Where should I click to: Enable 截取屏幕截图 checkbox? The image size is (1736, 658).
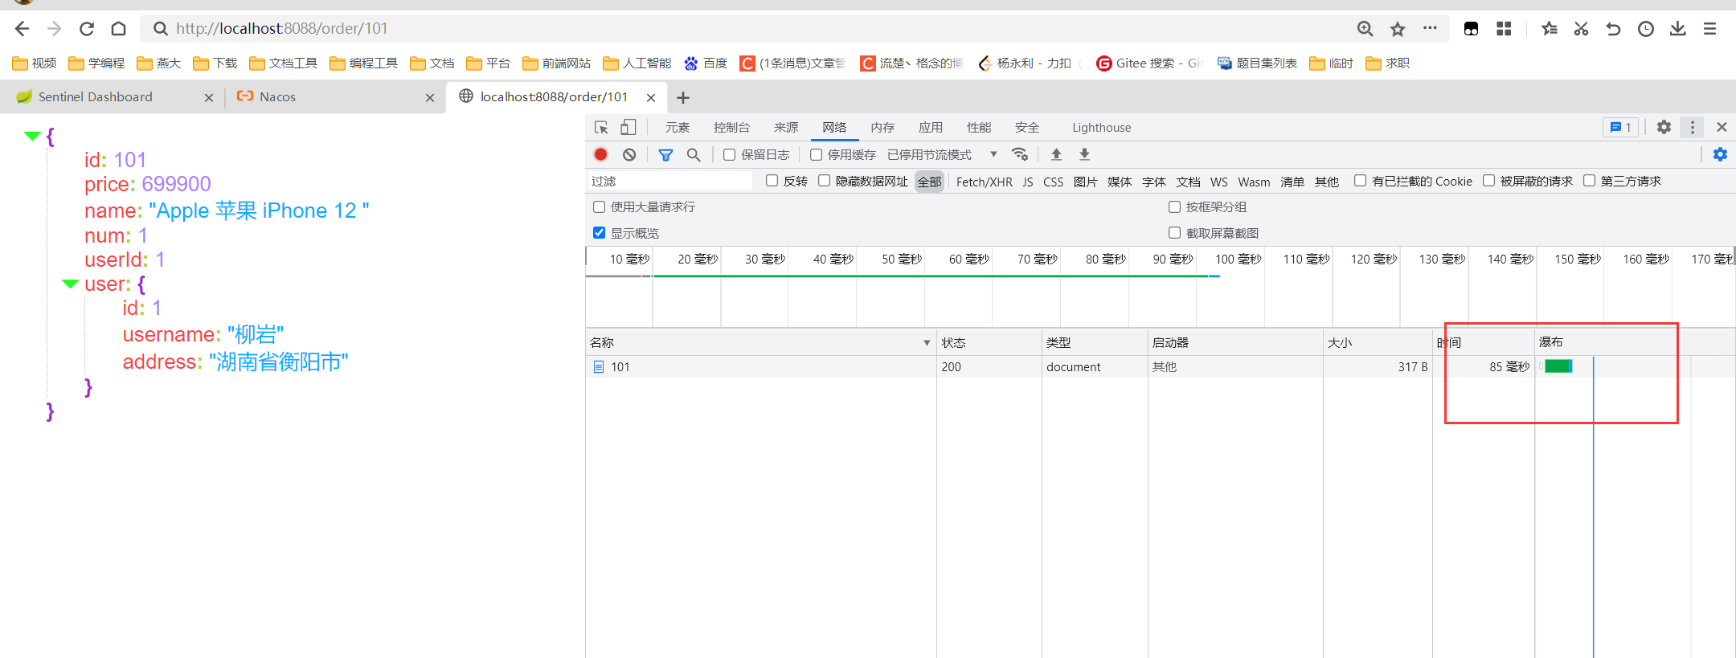(x=1174, y=233)
